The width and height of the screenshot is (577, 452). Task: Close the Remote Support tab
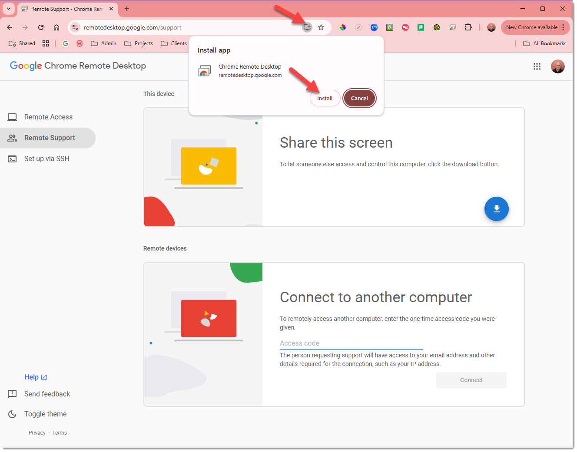click(x=111, y=9)
